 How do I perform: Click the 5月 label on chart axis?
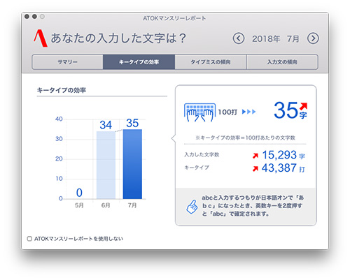tap(79, 205)
